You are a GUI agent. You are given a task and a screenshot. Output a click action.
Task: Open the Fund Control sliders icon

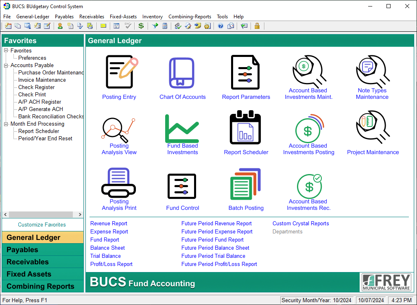(x=182, y=186)
